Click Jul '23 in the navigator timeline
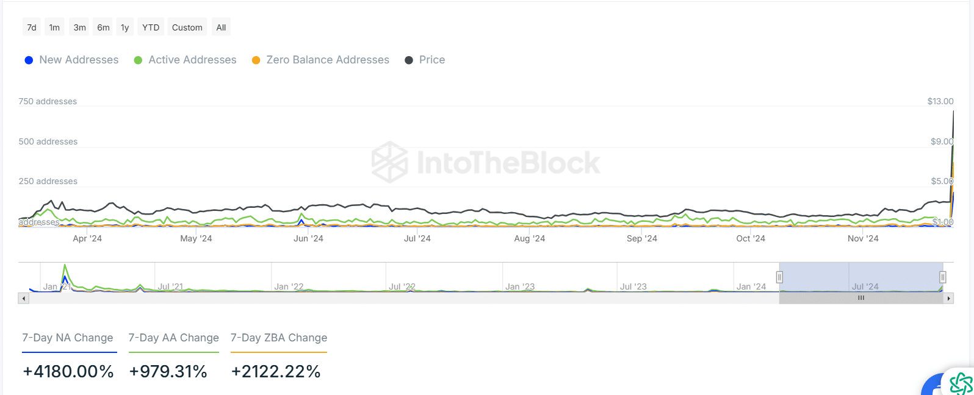Screen dimensions: 974x395 [633, 286]
